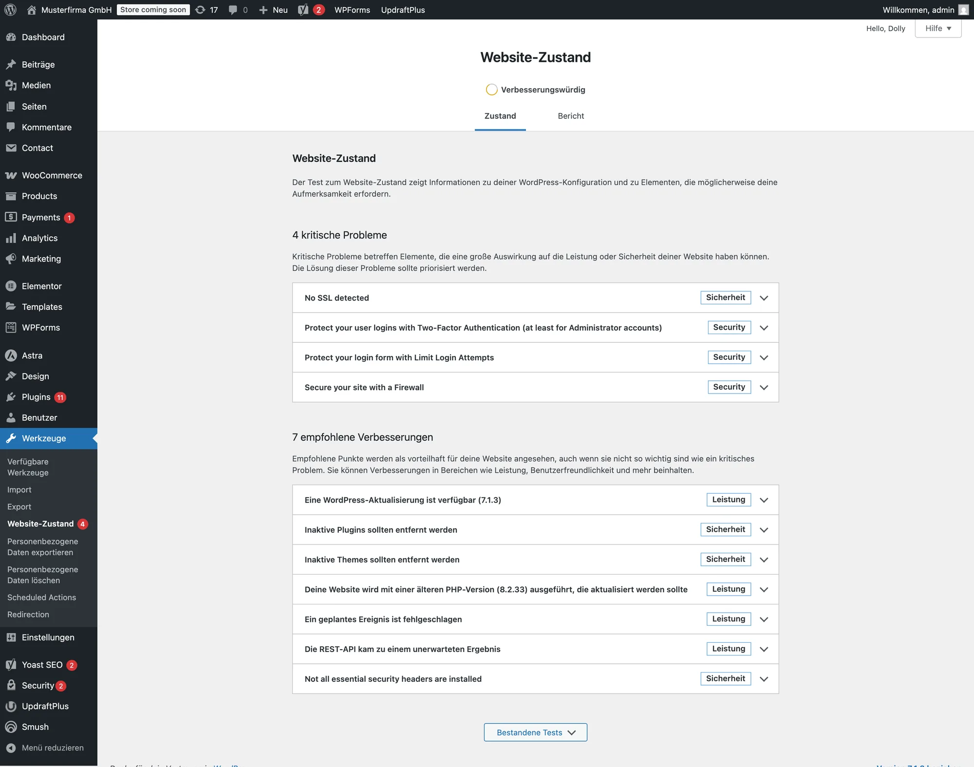This screenshot has width=974, height=767.
Task: Open the sidebar Security menu with badge 2
Action: pyautogui.click(x=49, y=685)
